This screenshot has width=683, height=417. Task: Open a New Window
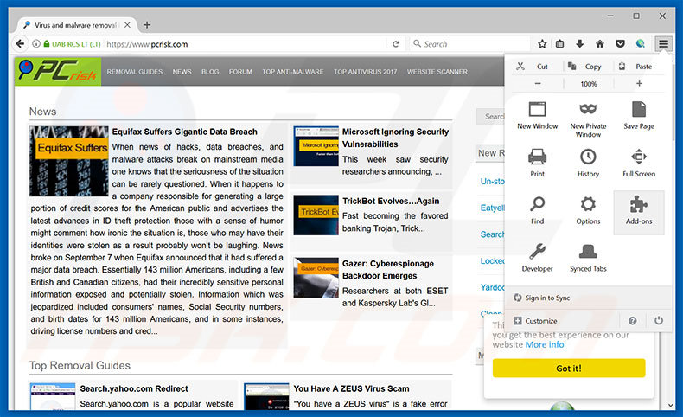click(537, 117)
